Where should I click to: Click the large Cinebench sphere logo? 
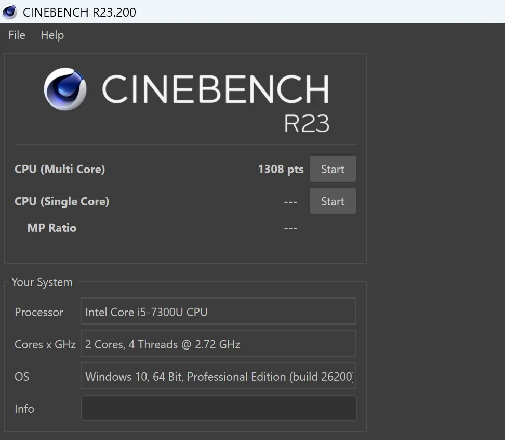[x=65, y=89]
